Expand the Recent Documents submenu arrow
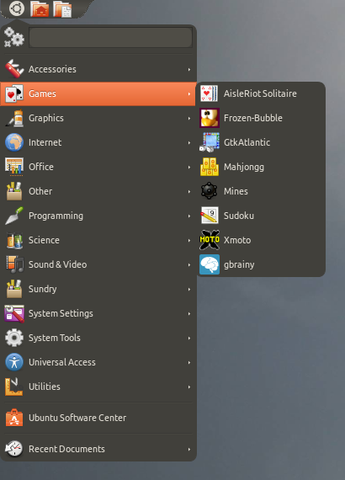The image size is (345, 480). (189, 450)
